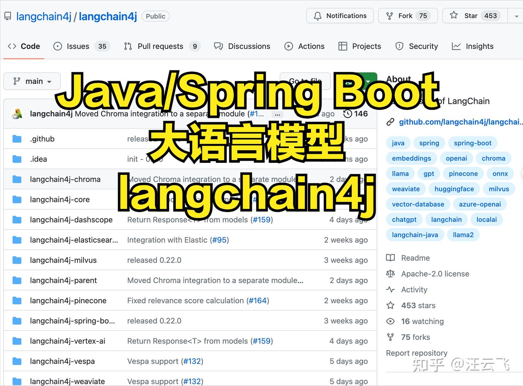Show hidden commit message via ellipsis

(277, 114)
